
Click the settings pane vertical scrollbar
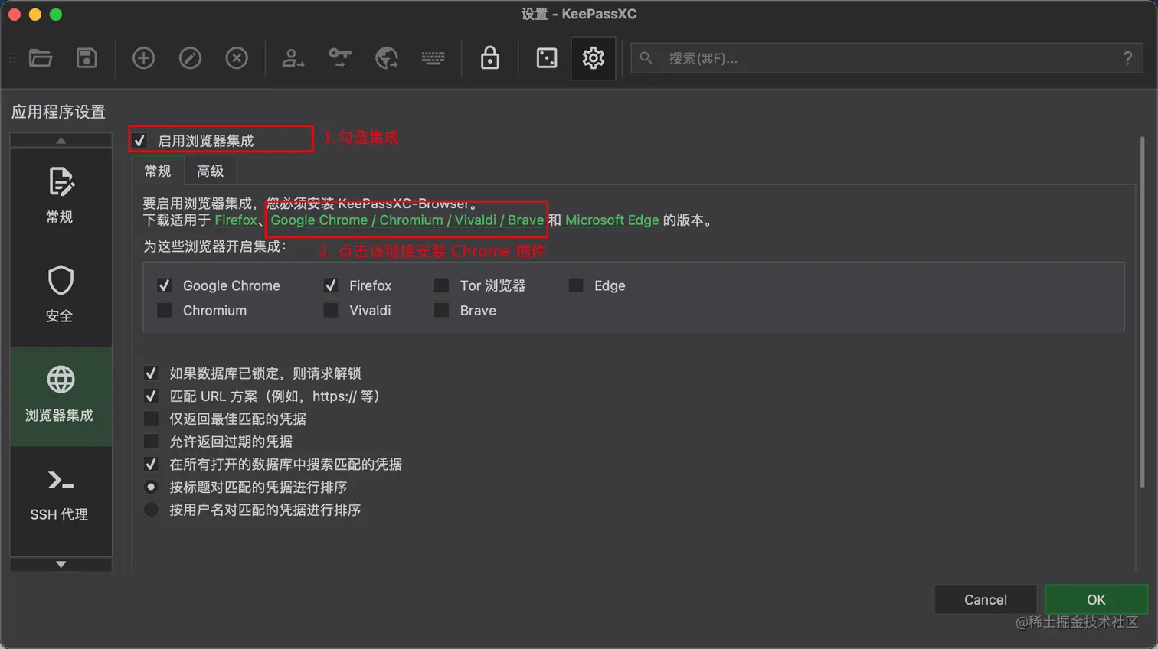[x=1142, y=312]
